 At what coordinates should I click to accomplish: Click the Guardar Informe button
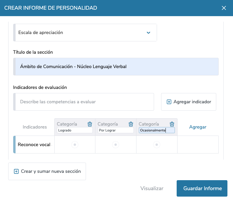202,188
